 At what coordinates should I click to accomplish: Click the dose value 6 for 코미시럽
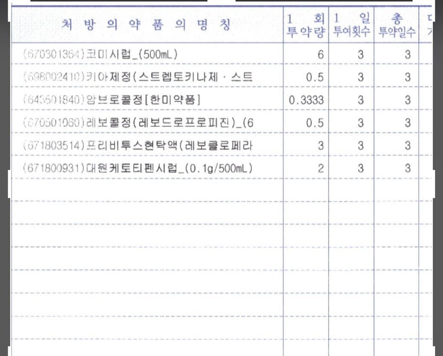[320, 54]
